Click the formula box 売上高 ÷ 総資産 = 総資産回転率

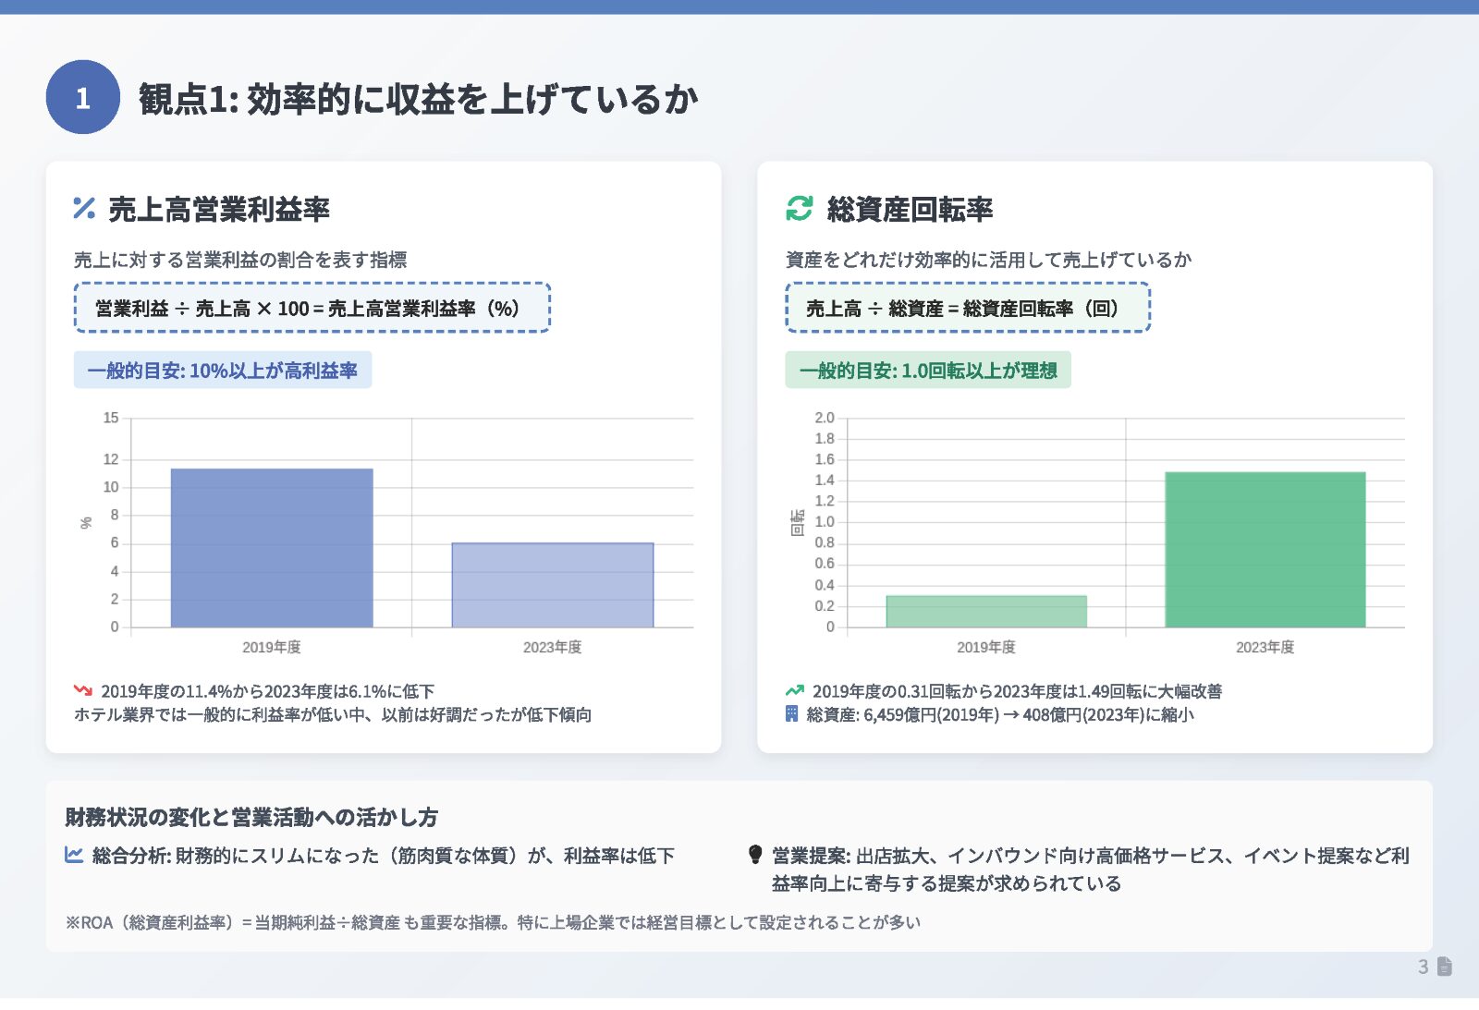968,308
